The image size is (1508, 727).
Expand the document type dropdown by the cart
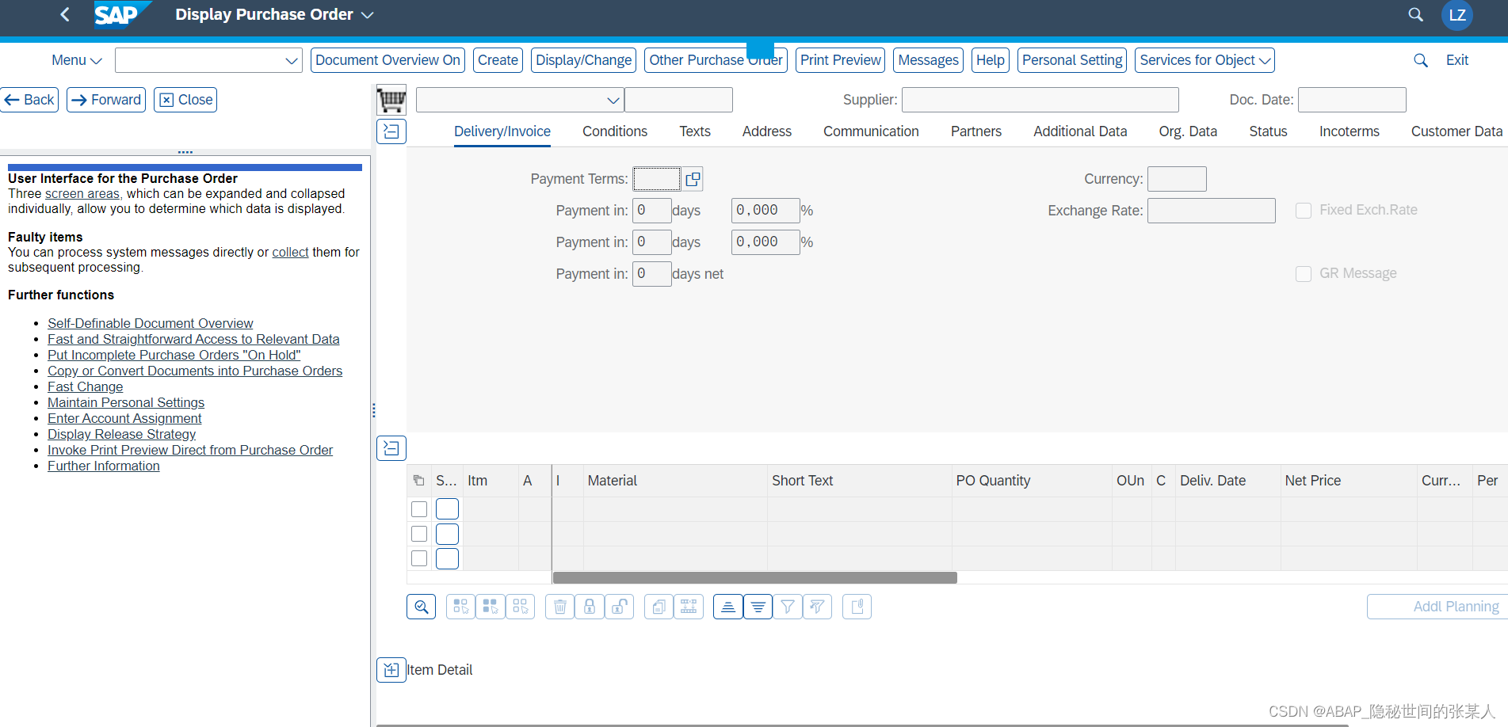pyautogui.click(x=613, y=100)
